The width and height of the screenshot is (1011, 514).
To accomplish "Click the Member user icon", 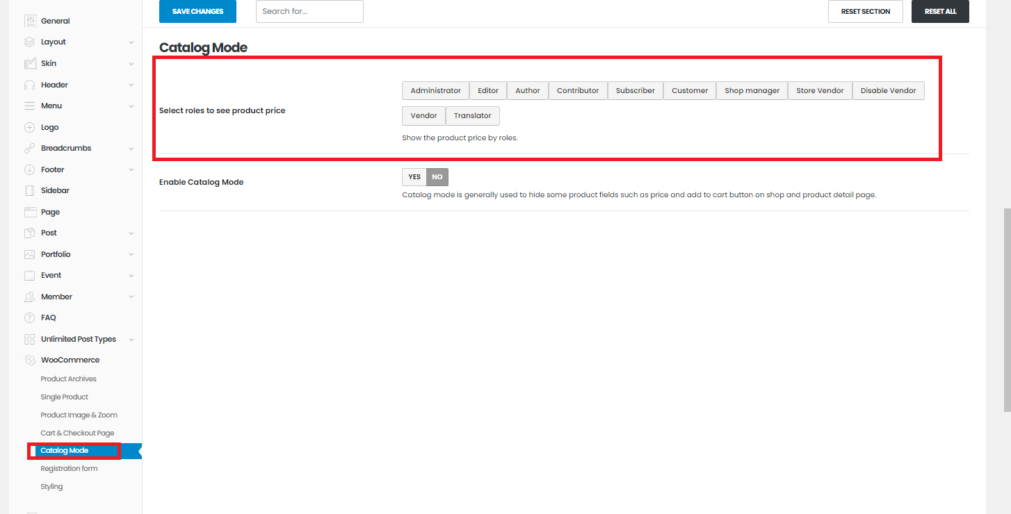I will point(30,297).
